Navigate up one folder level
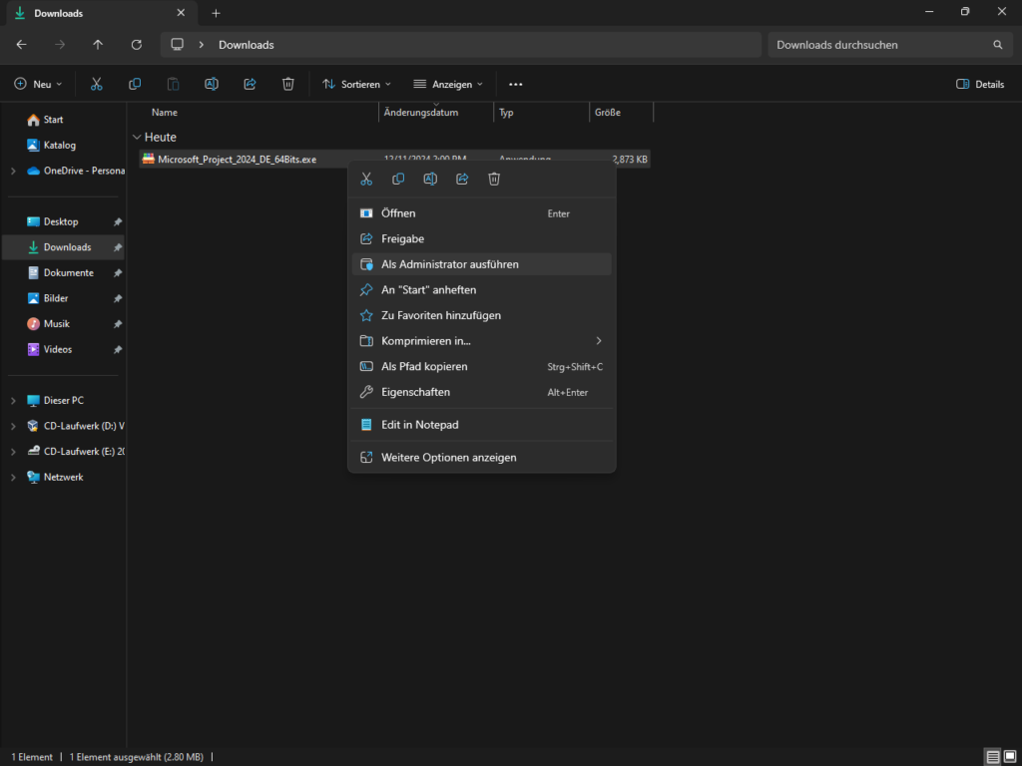Screen dimensions: 1022x766 [98, 45]
